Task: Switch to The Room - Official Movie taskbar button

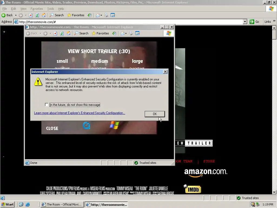Action: 62,204
